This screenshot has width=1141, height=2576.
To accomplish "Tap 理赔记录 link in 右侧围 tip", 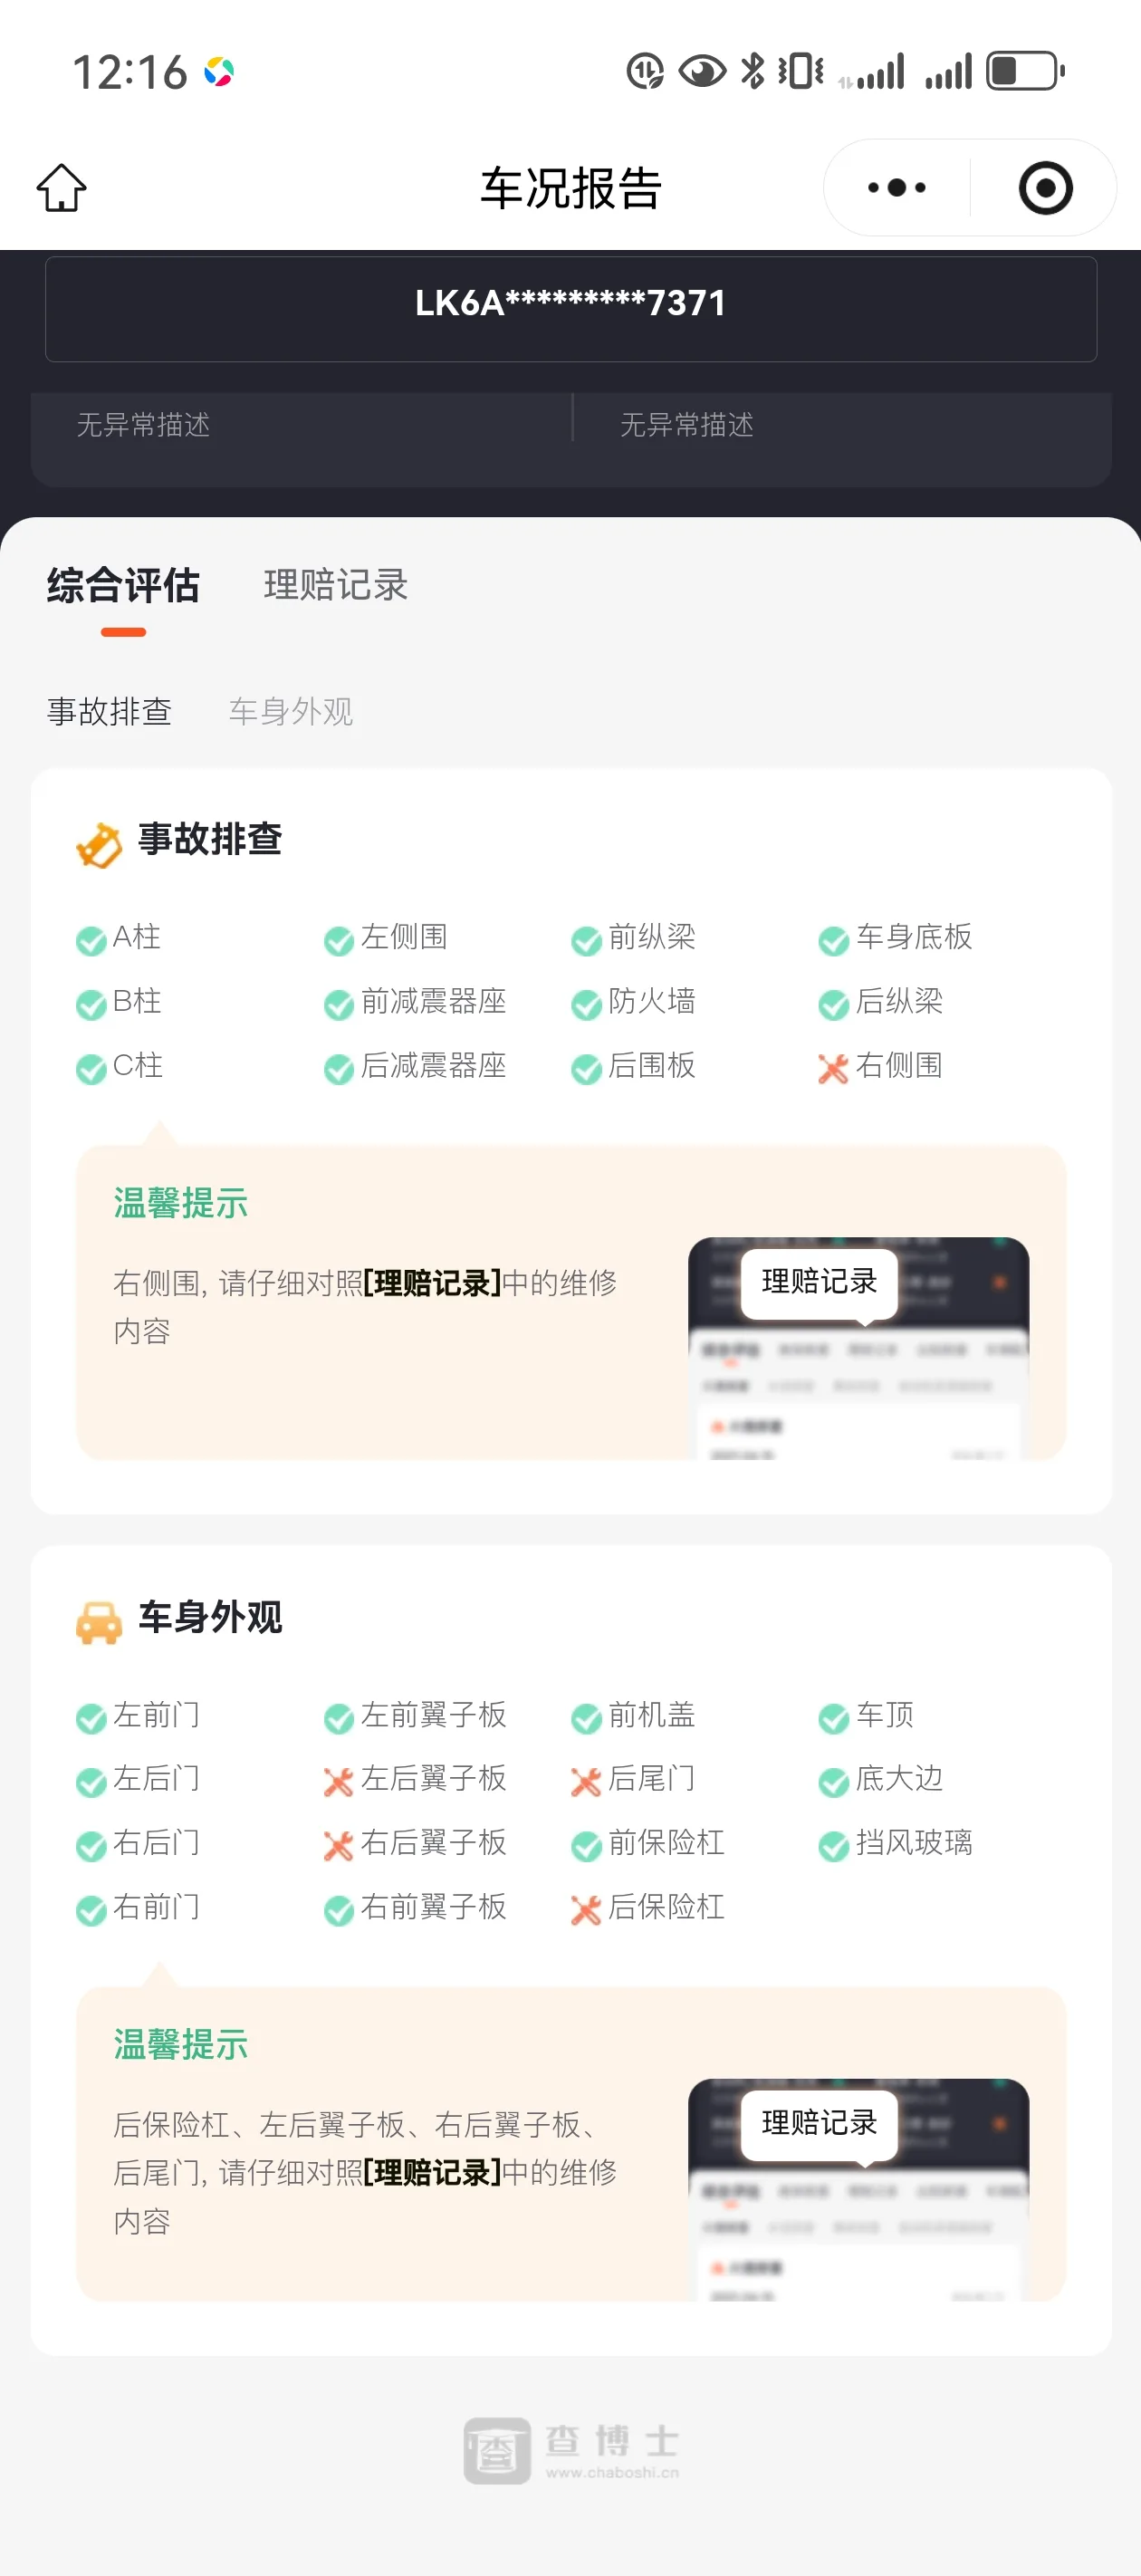I will coord(432,1282).
